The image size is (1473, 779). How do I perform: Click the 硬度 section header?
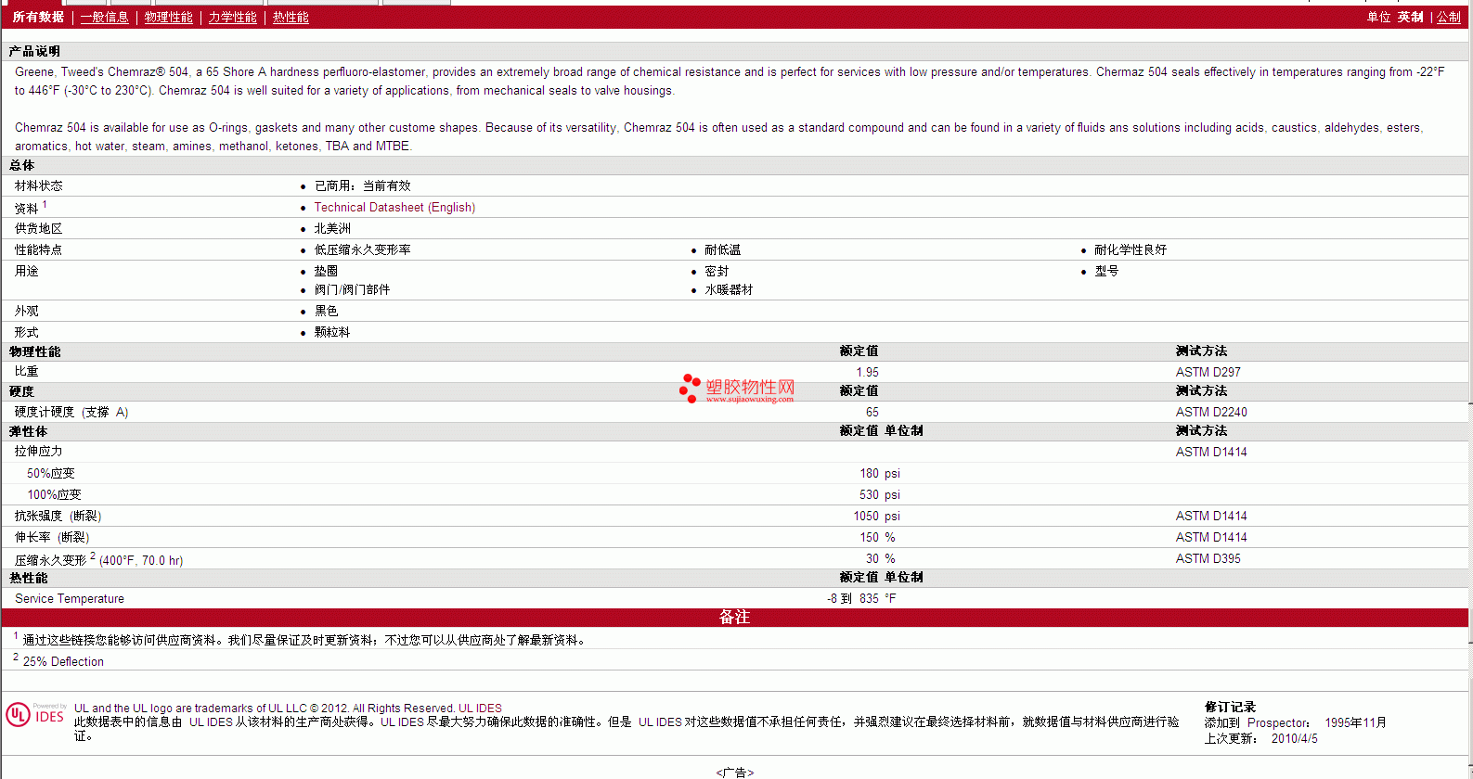(21, 391)
